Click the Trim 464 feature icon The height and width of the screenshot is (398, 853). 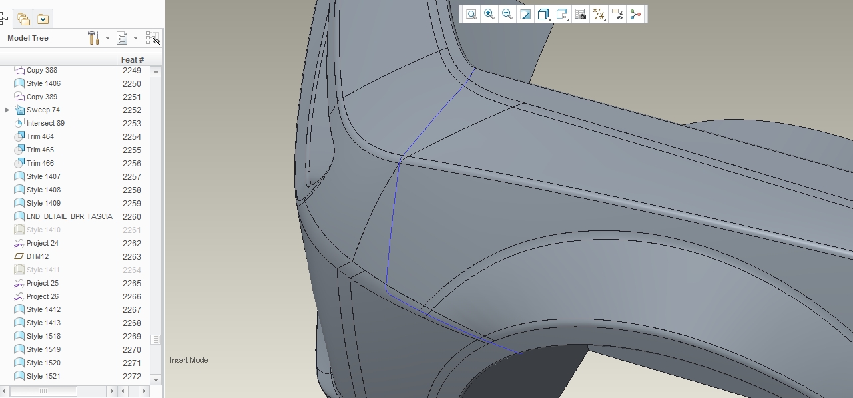click(19, 136)
